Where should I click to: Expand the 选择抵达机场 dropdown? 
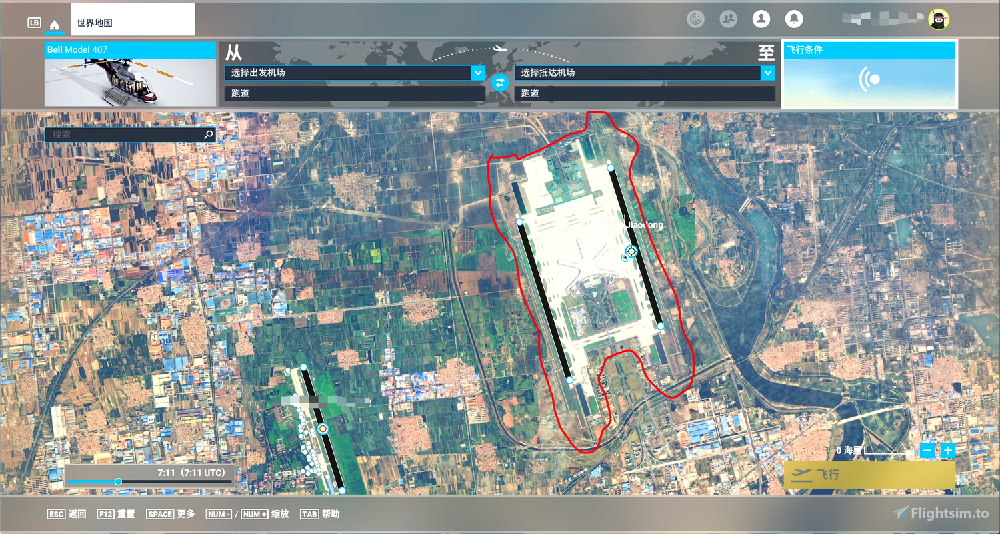click(x=768, y=73)
